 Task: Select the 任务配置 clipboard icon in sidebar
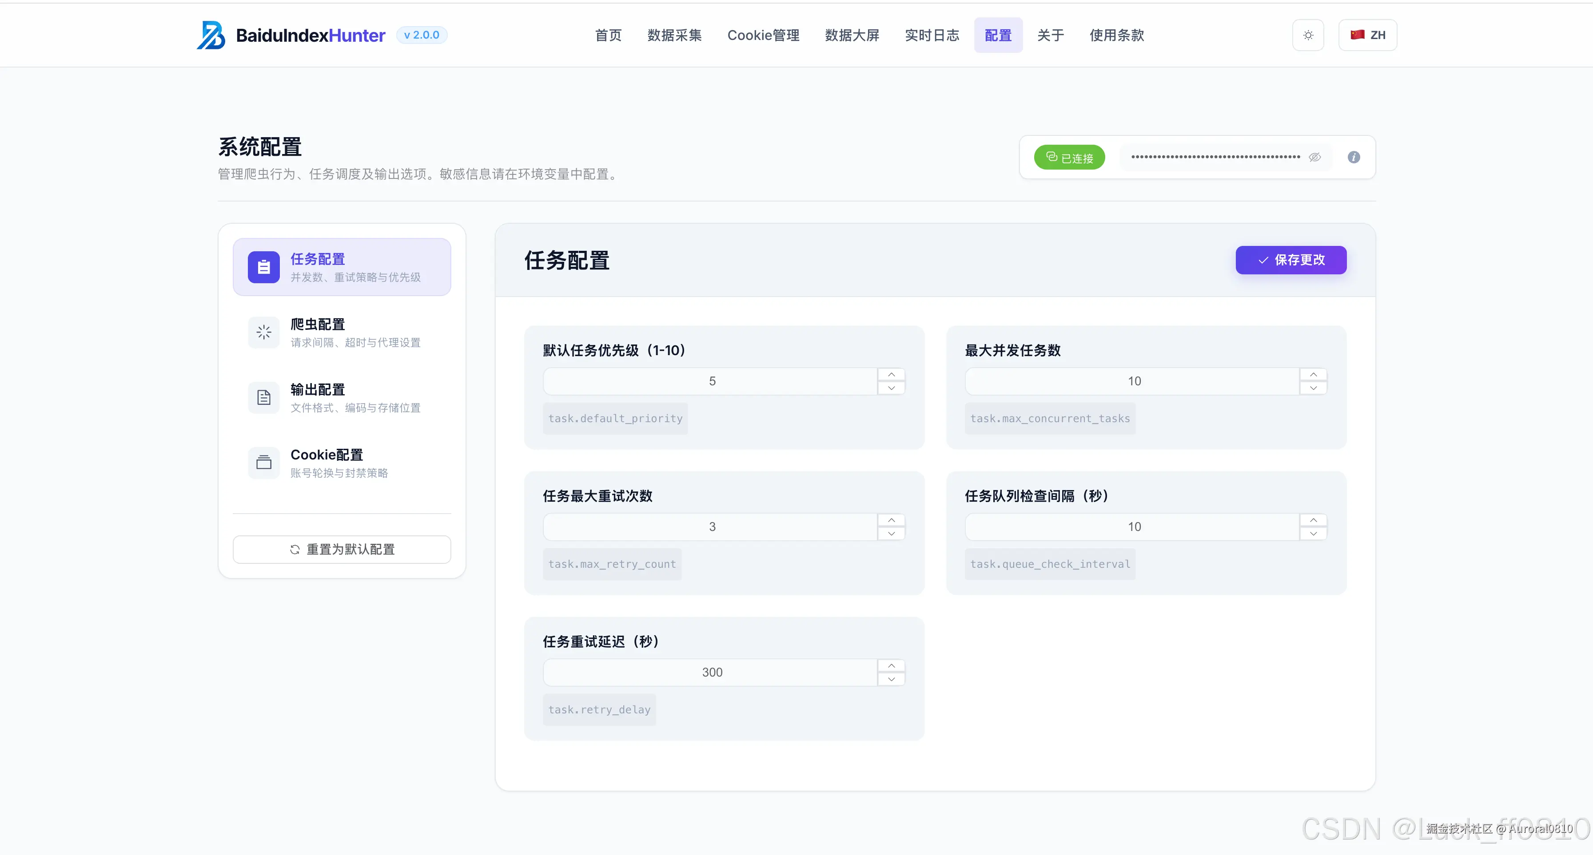click(264, 267)
